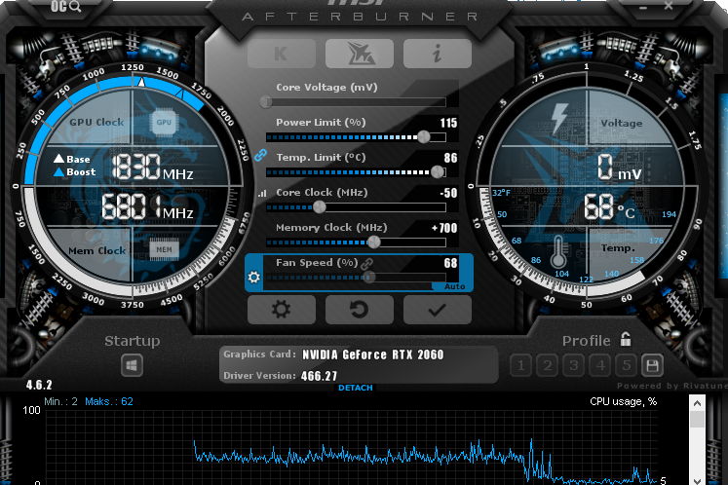Click the 6801 MHz memory clock reading
The height and width of the screenshot is (485, 728).
point(147,207)
